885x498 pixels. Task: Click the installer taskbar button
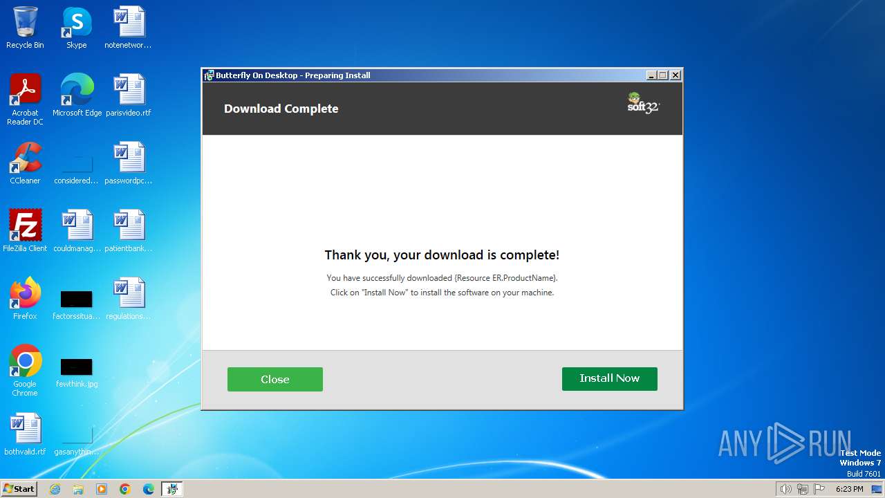[172, 489]
